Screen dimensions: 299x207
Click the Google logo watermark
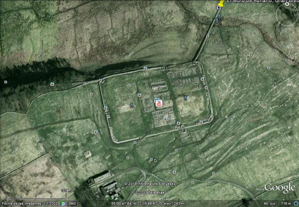279,188
